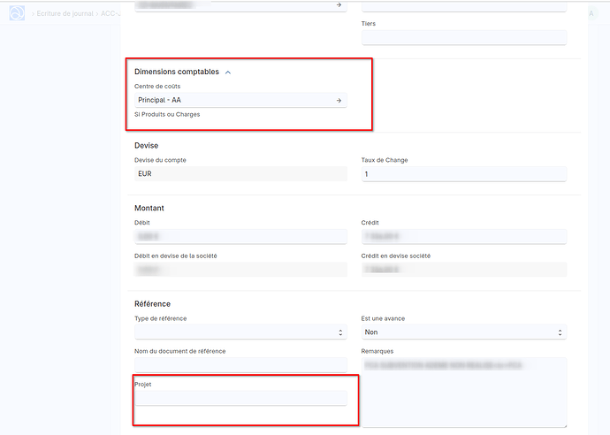Click Crédit en devise société field

click(x=463, y=270)
